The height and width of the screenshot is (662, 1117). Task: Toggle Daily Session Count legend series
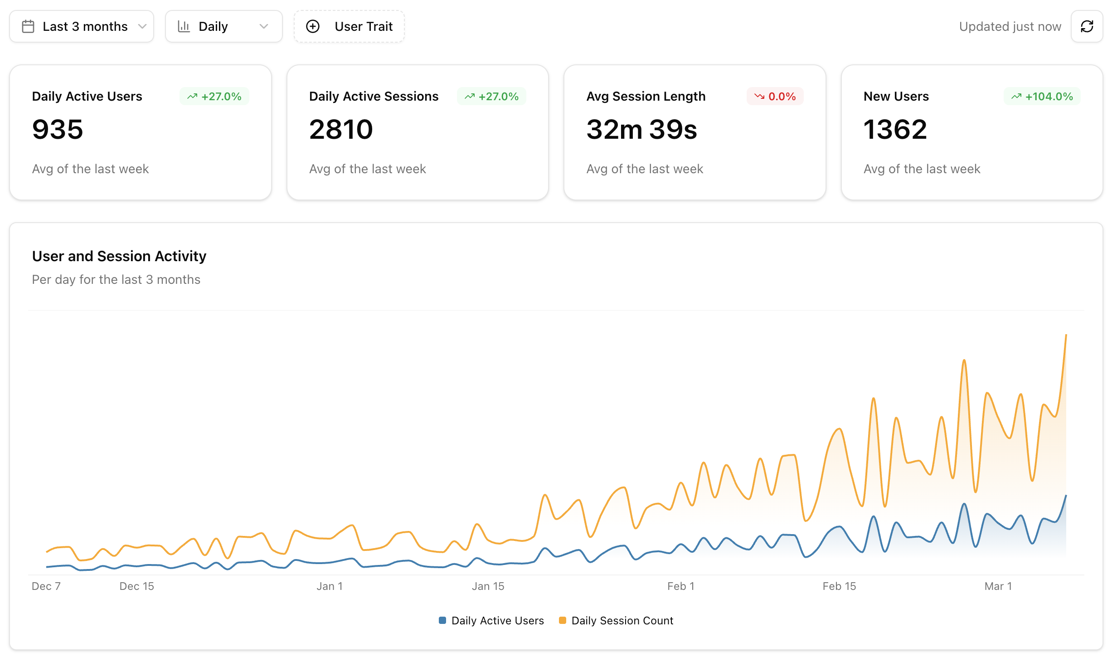622,620
